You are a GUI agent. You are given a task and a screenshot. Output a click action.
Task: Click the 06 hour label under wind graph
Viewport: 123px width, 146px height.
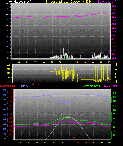(35, 62)
